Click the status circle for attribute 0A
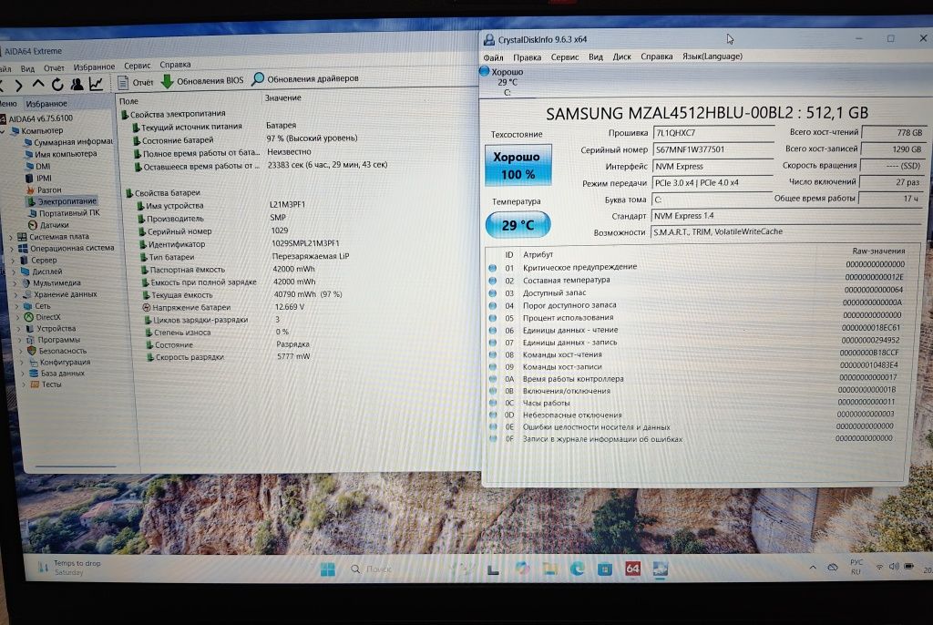 (x=493, y=379)
